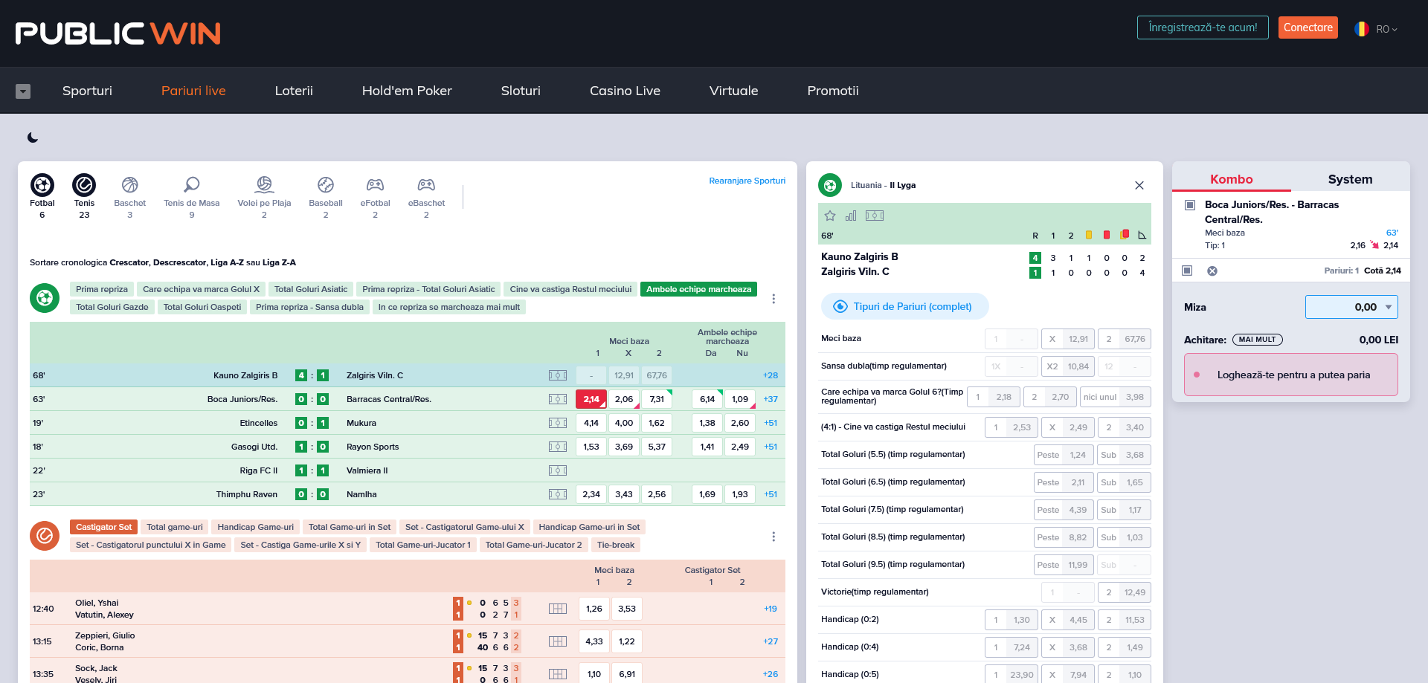Image resolution: width=1428 pixels, height=683 pixels.
Task: Click Rearanjare Sporturi link
Action: (747, 181)
